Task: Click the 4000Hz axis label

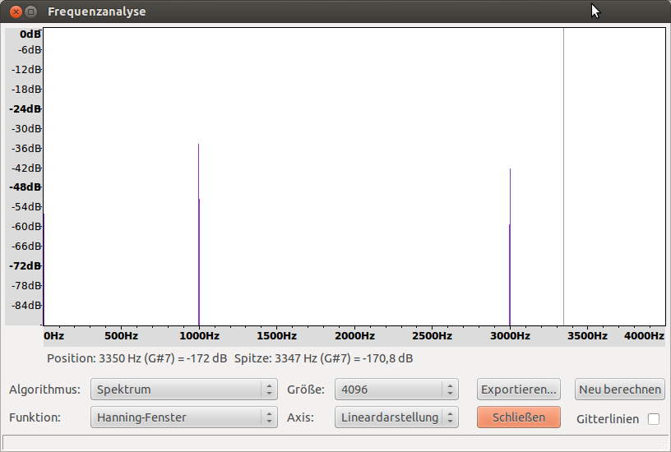Action: click(644, 335)
